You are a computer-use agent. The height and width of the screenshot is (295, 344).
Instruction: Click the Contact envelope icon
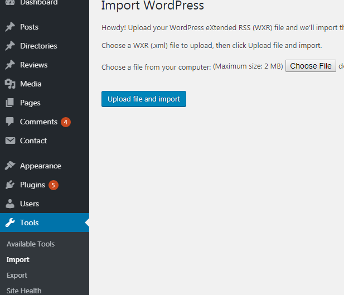tap(10, 141)
